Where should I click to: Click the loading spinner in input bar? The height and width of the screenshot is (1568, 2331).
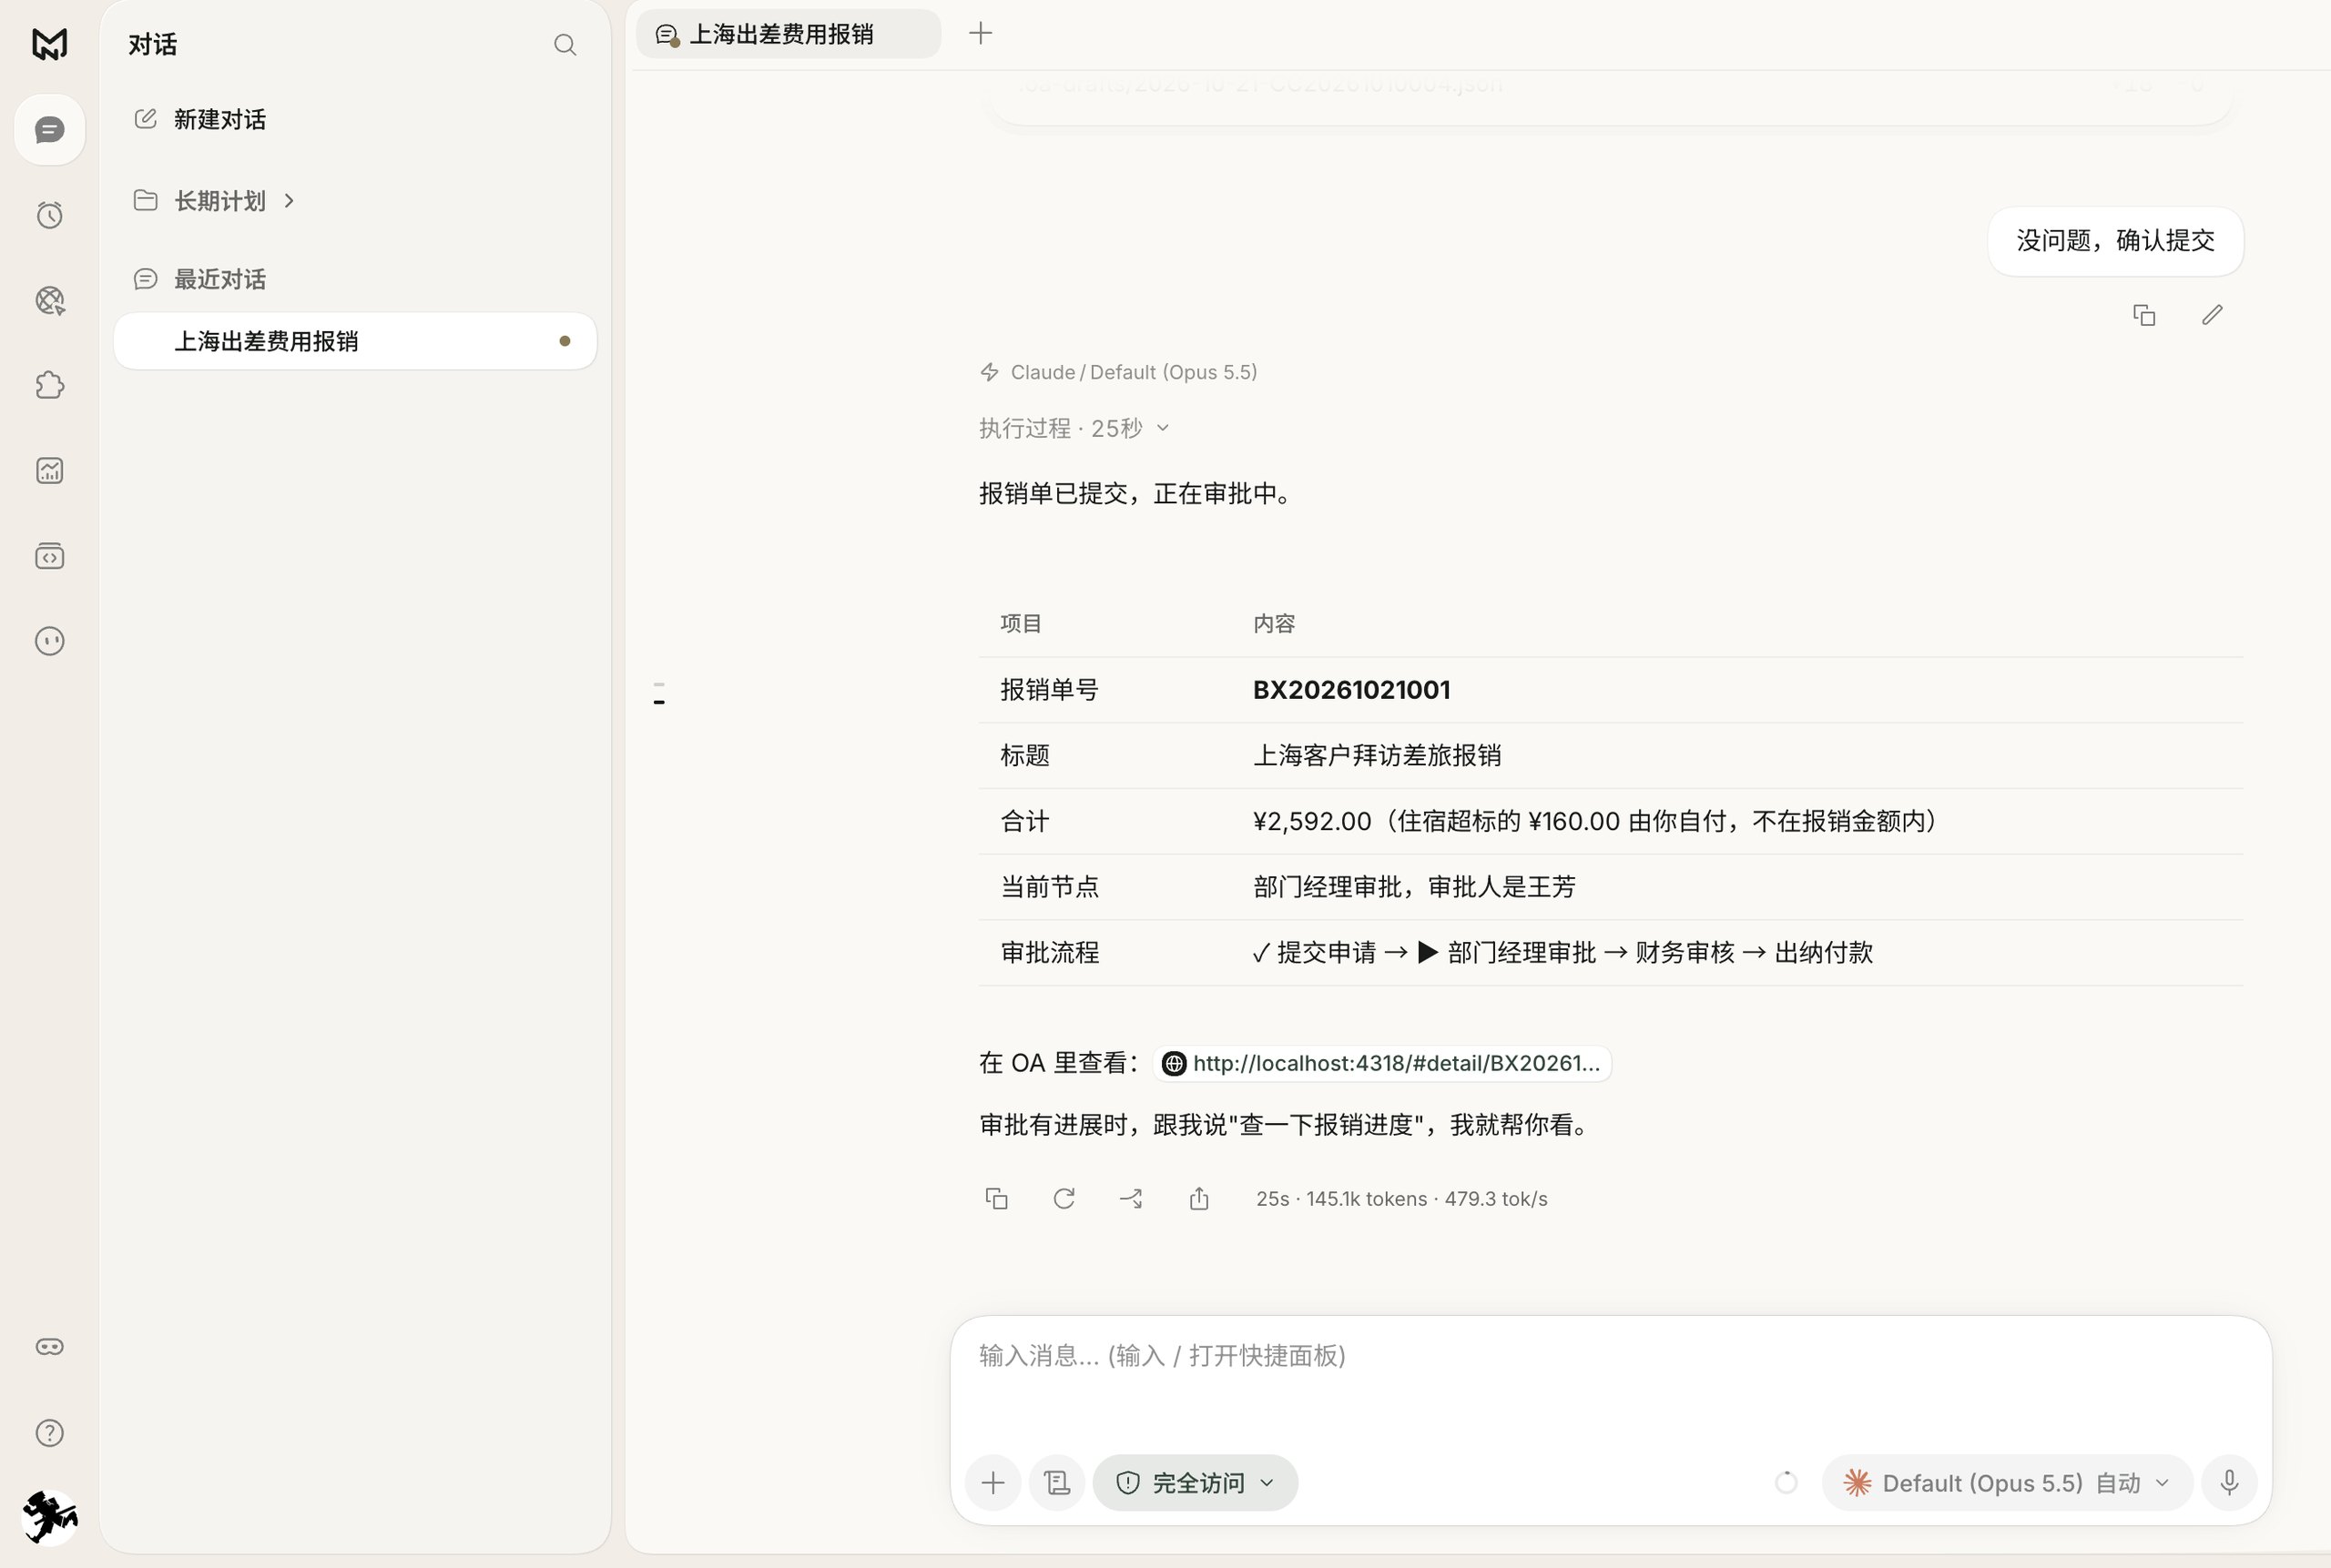[x=1786, y=1482]
